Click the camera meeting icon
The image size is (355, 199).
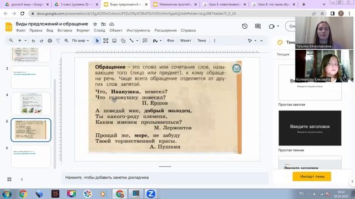[272, 27]
